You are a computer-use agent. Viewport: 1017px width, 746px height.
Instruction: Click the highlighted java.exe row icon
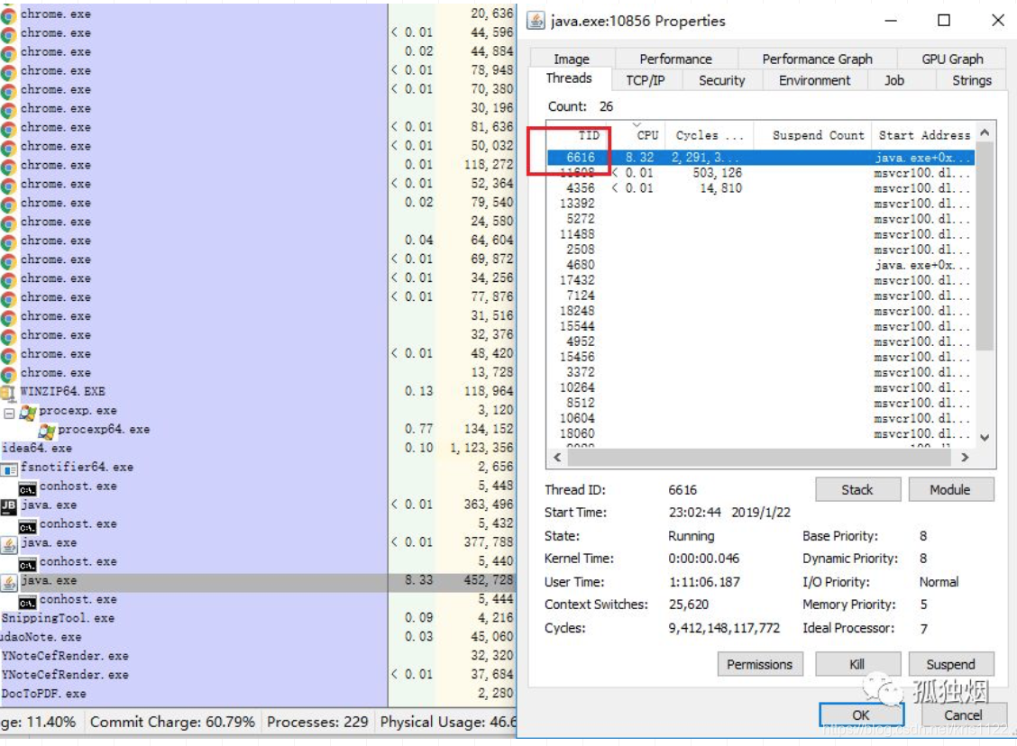point(8,582)
